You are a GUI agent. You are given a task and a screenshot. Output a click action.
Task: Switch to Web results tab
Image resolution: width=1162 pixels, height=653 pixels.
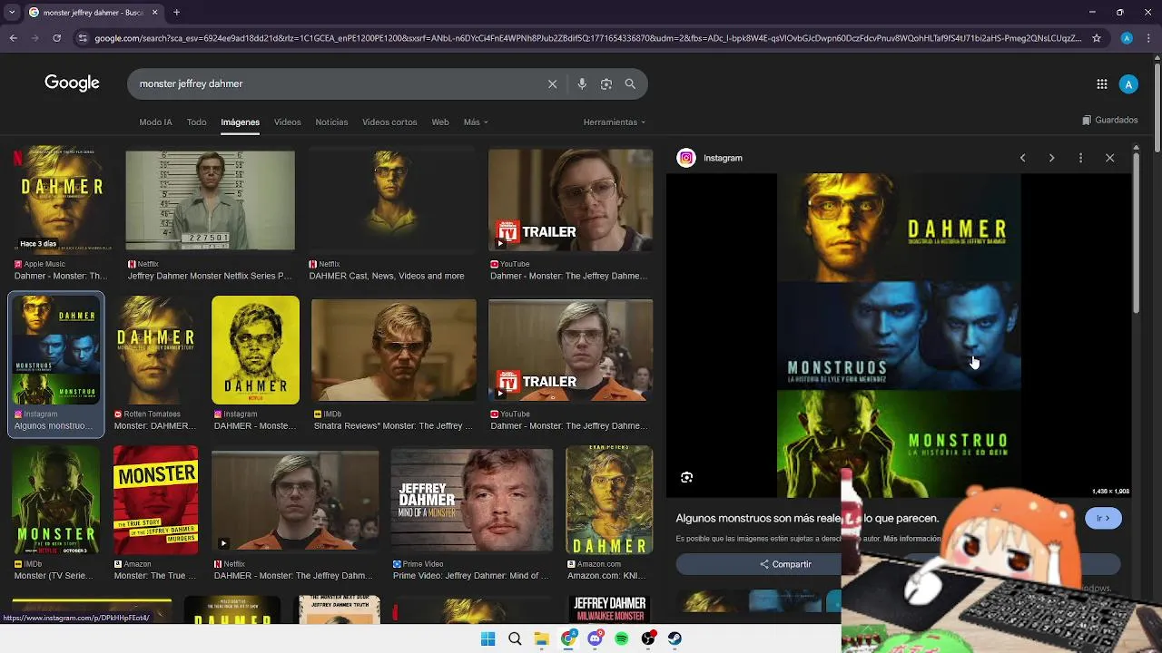click(440, 122)
